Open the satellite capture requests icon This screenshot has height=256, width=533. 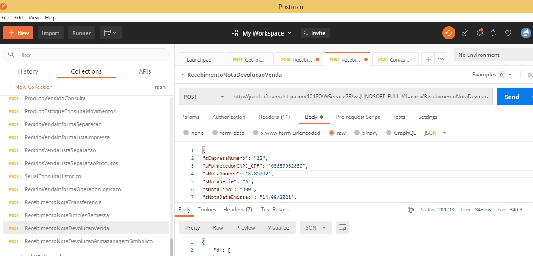[x=465, y=33]
